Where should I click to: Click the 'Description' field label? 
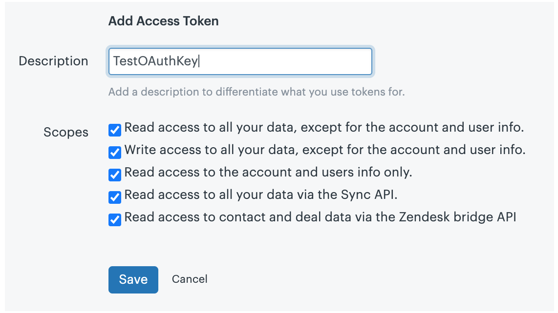[53, 61]
